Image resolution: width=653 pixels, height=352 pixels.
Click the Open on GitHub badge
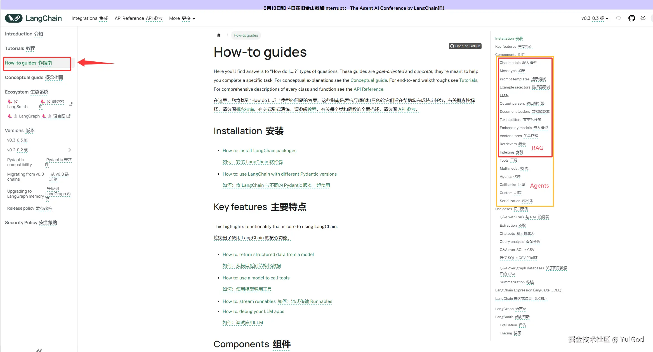point(465,46)
